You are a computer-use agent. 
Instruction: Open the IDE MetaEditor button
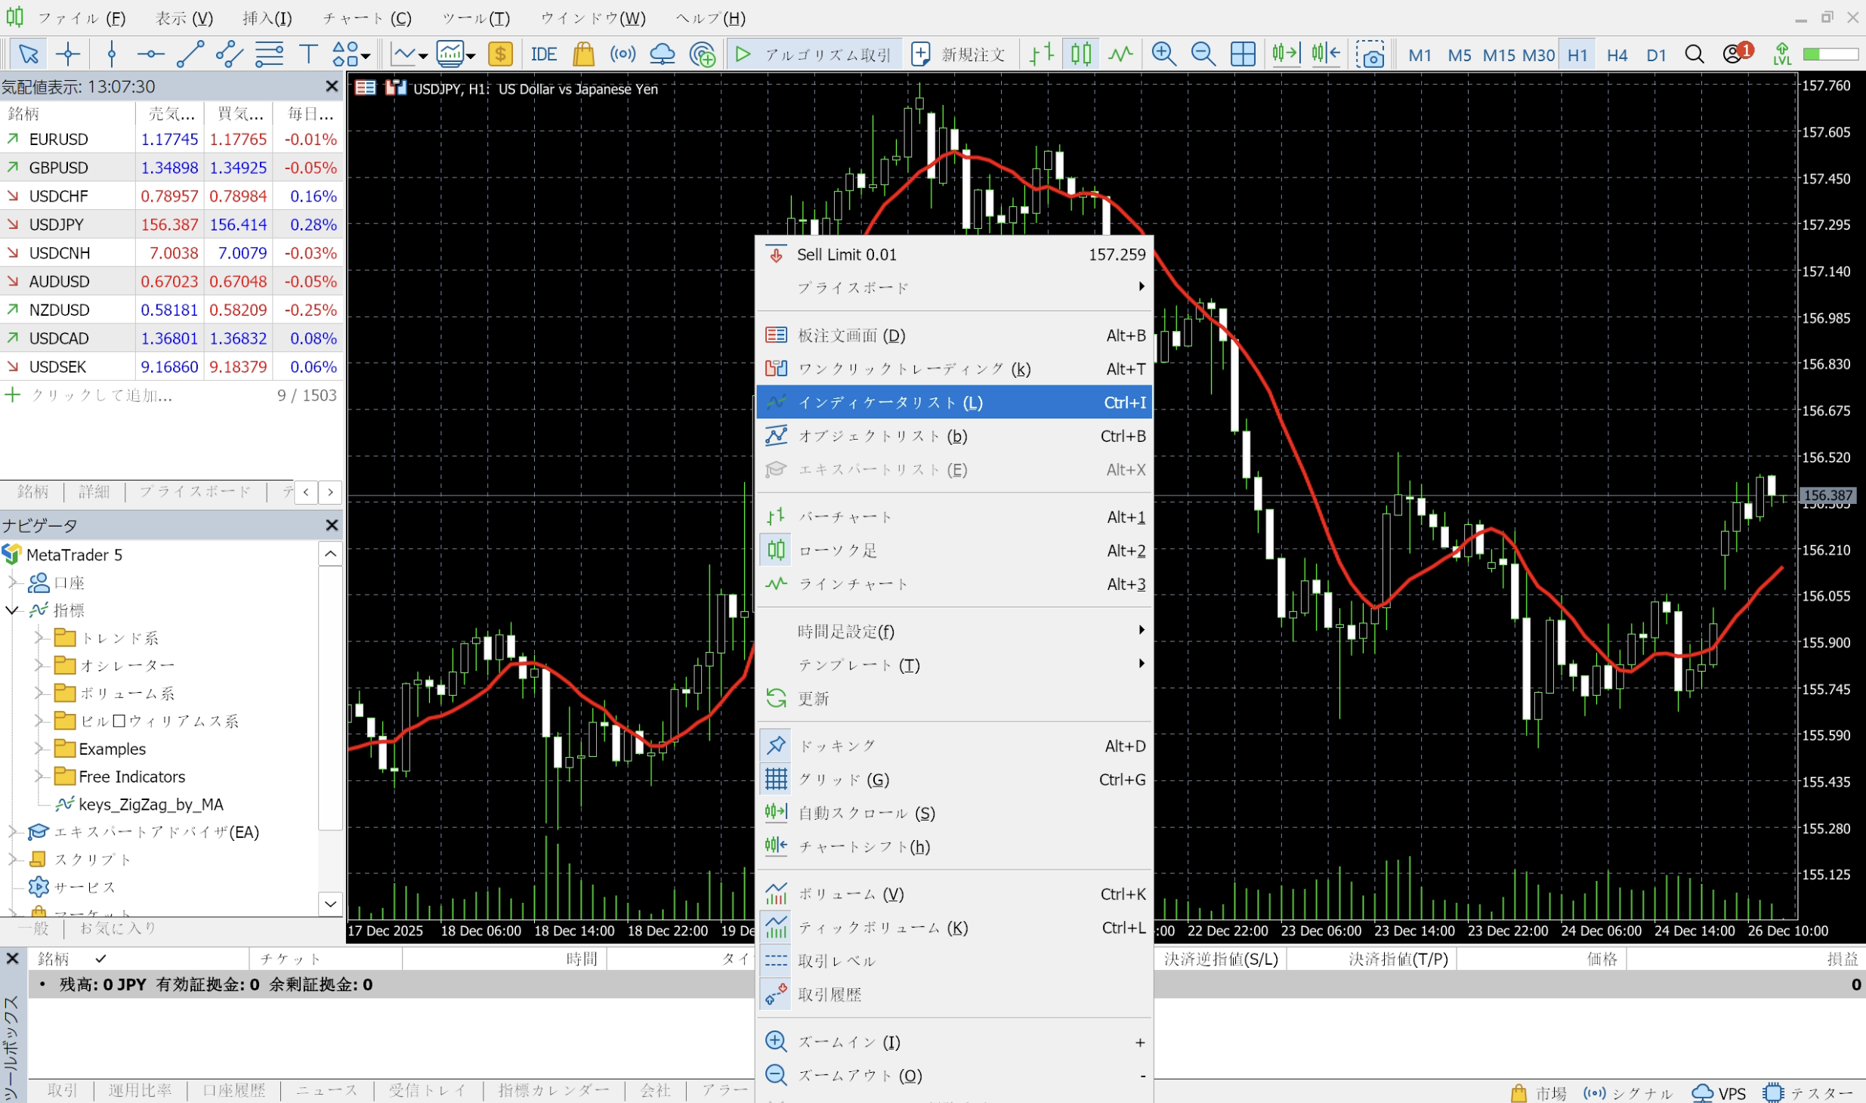tap(543, 54)
